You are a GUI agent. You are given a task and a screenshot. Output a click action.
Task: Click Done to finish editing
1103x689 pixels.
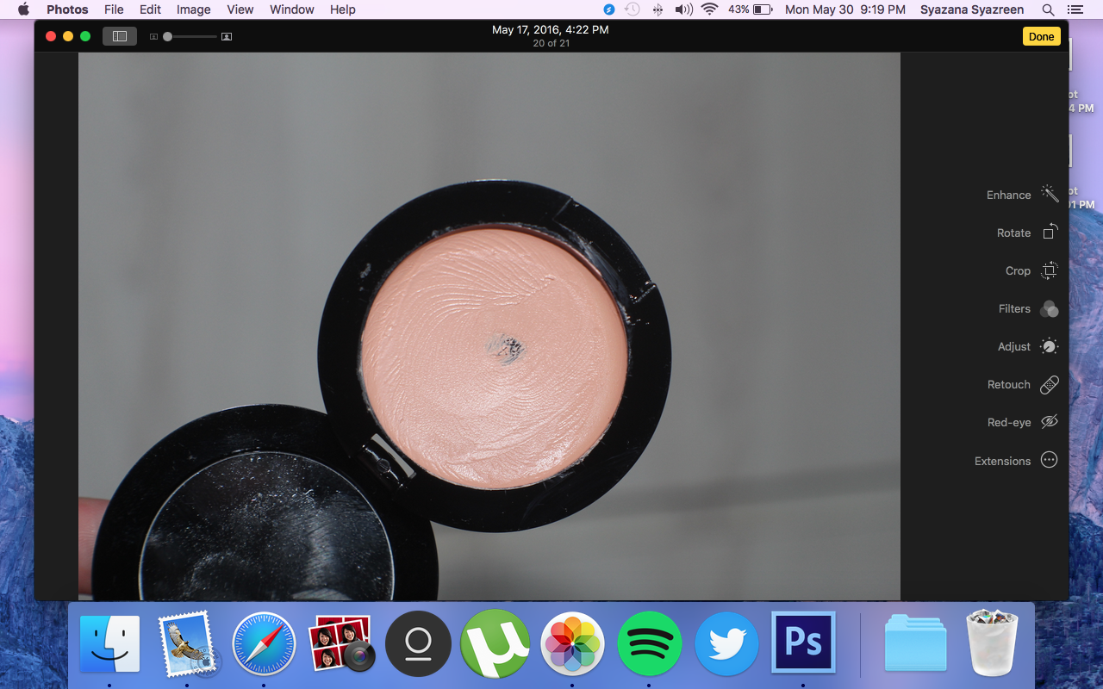click(x=1041, y=36)
